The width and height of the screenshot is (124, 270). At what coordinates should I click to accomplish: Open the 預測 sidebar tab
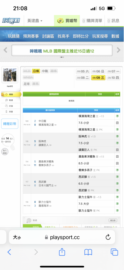[x=11, y=94]
